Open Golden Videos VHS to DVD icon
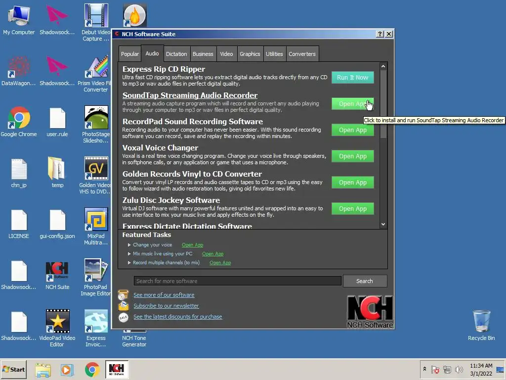 (95, 176)
